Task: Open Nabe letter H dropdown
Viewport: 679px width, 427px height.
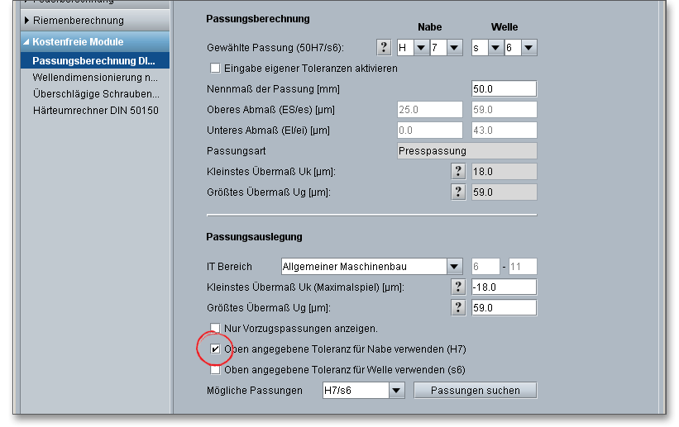Action: pyautogui.click(x=421, y=48)
